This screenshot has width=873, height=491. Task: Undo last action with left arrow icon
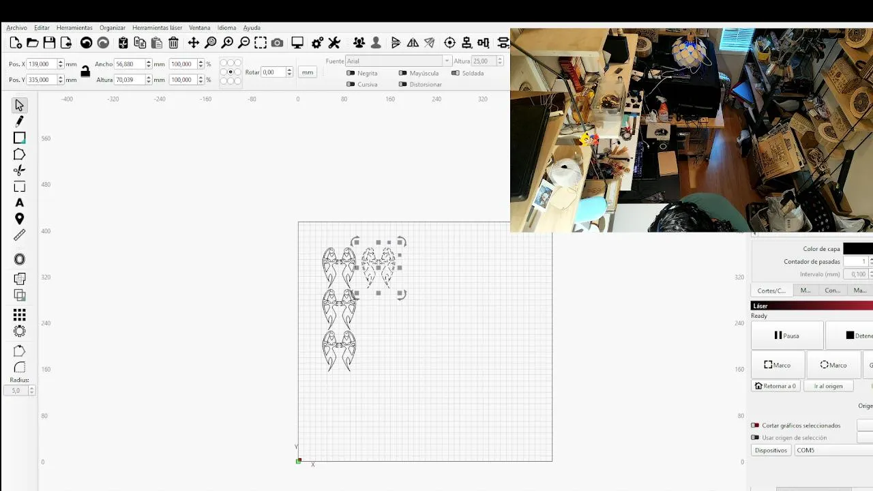click(86, 43)
